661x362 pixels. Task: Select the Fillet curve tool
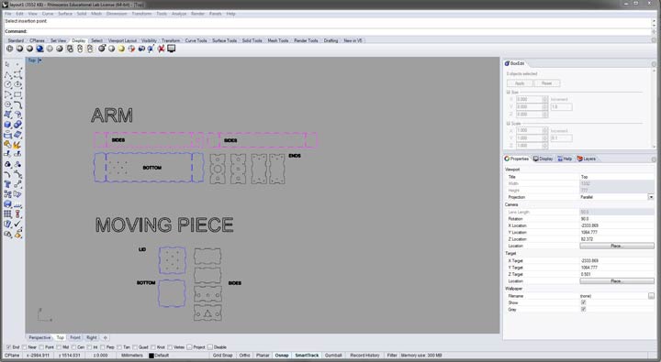(17, 104)
